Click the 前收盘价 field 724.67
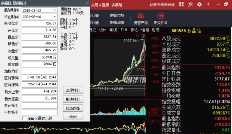Screen dimensions: 232x134 40,24
